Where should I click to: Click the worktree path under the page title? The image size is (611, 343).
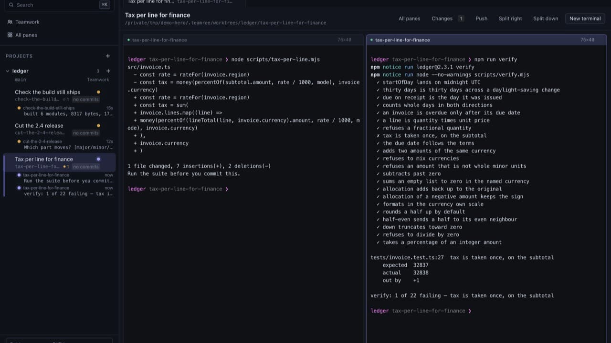(225, 23)
